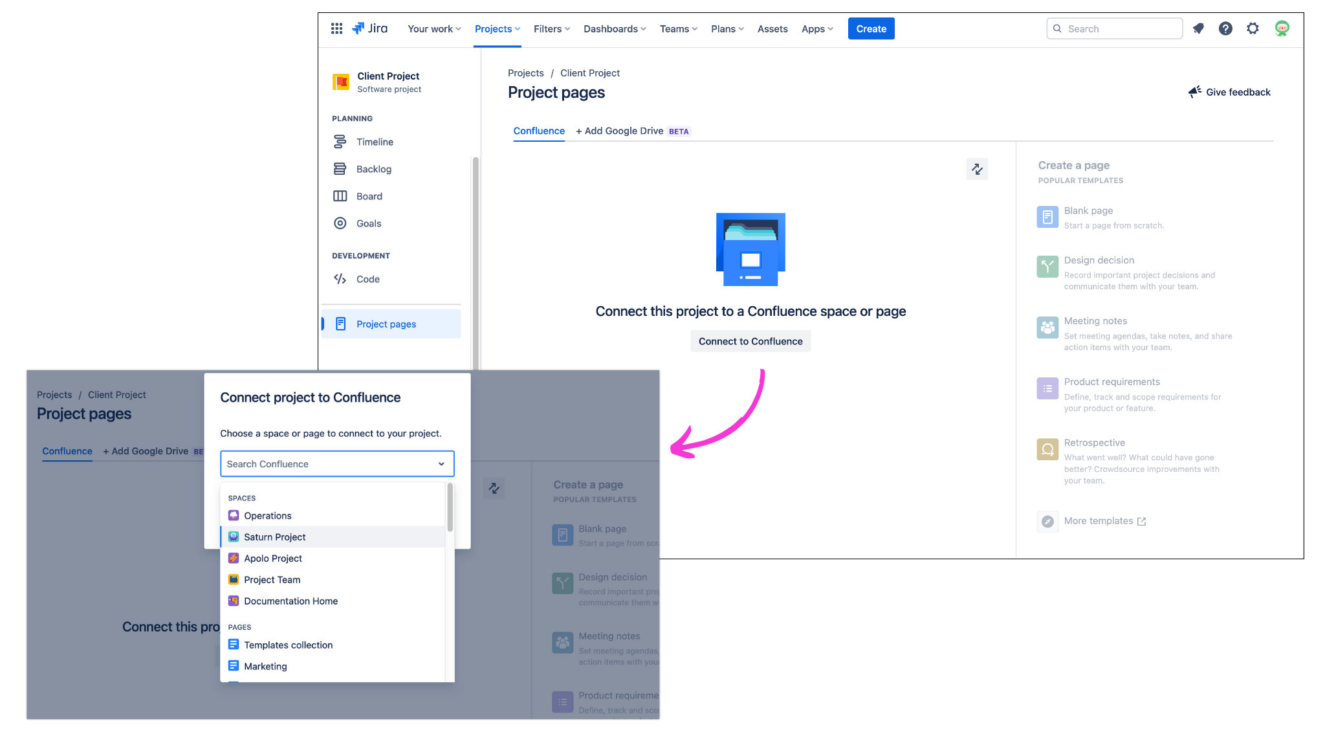Select the Board icon in the sidebar
This screenshot has height=734, width=1325.
340,195
